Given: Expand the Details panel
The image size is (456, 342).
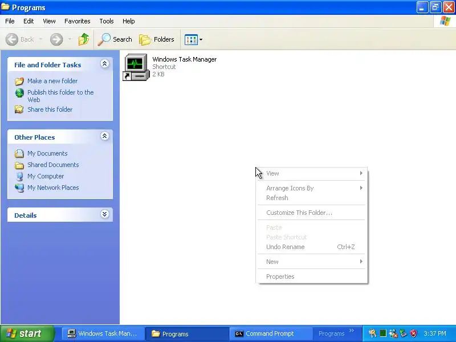Looking at the screenshot, I should [104, 214].
